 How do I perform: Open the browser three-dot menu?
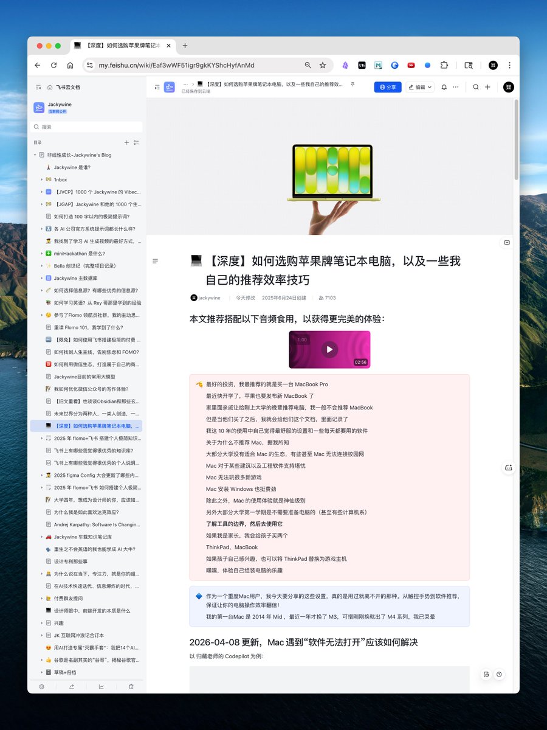click(x=509, y=65)
